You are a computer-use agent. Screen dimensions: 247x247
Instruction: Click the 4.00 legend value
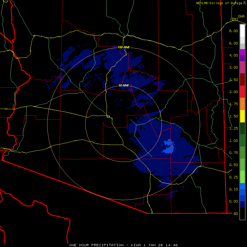tap(234, 55)
